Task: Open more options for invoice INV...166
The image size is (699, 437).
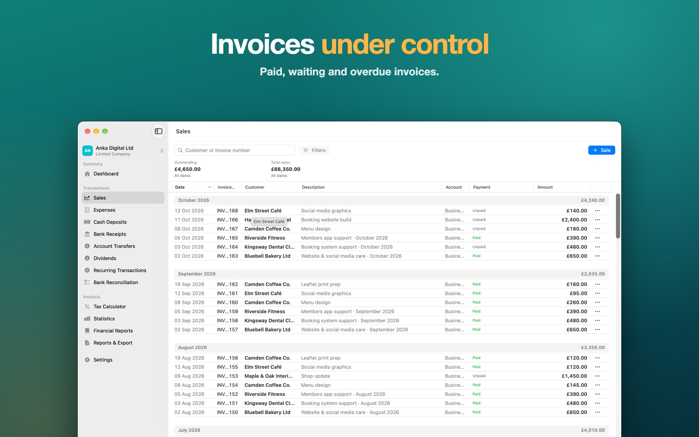Action: click(597, 220)
